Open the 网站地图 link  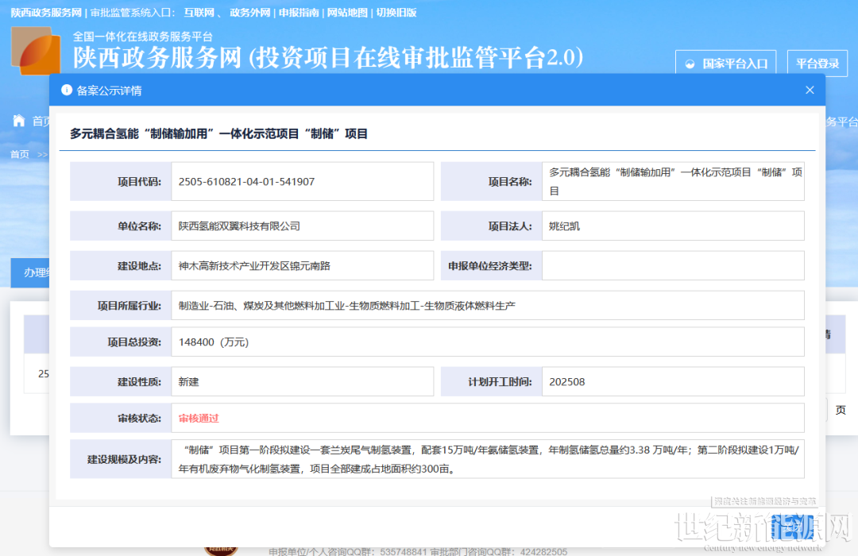(347, 13)
